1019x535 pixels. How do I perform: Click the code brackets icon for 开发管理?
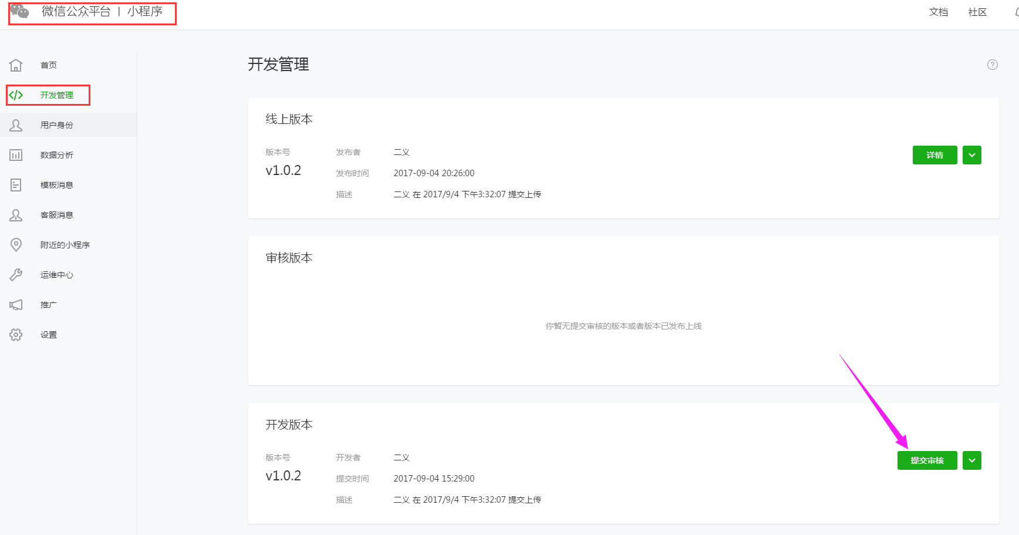[x=16, y=95]
